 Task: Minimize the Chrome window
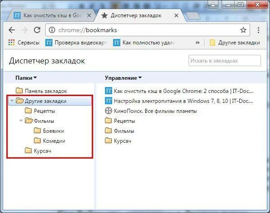228,5
